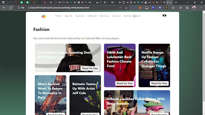205x115 pixels.
Task: Click 'True Religion Signs Licensing Deal' headline
Action: coord(64,55)
